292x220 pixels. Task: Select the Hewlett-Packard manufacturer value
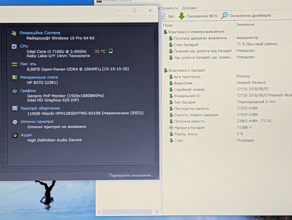[251, 83]
